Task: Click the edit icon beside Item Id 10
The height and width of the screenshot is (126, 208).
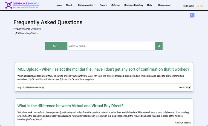Action: [189, 87]
